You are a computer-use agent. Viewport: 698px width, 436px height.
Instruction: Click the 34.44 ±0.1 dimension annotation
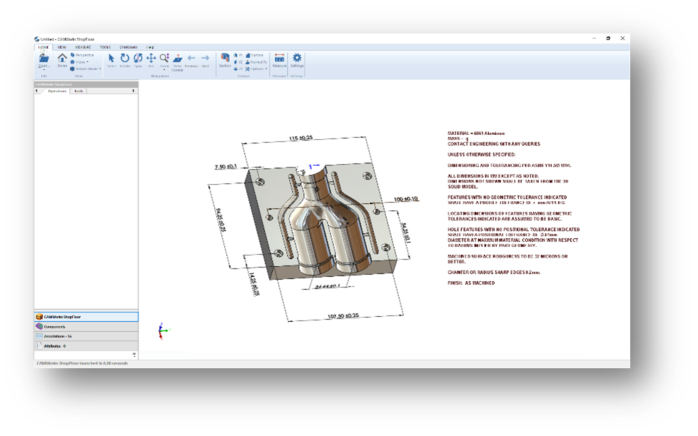tap(327, 286)
